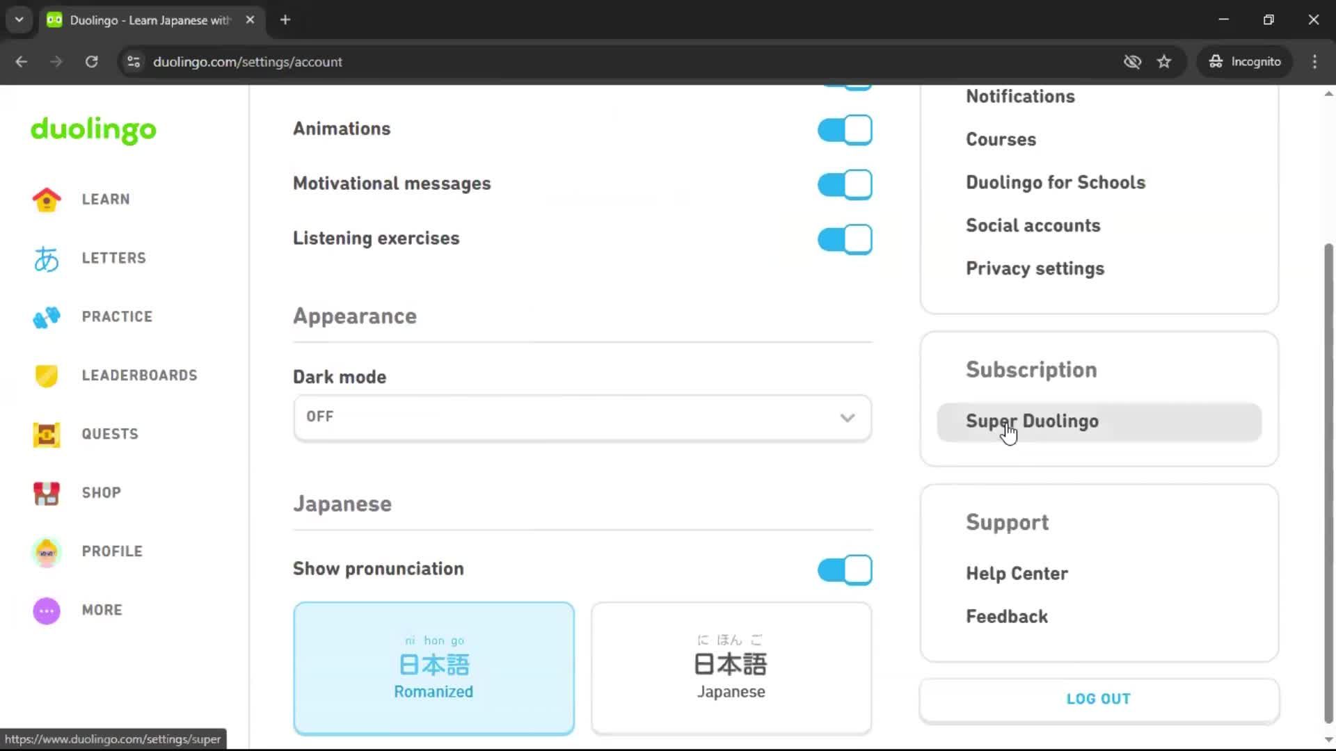
Task: Open the Help Center link
Action: (1017, 574)
